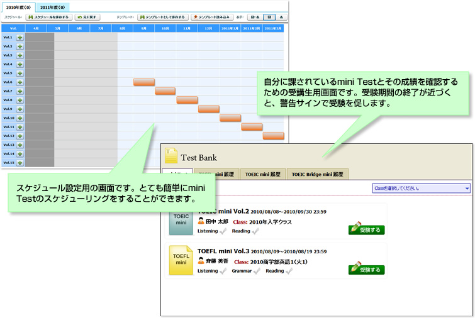This screenshot has width=475, height=318.
Task: Switch to the 2011年度(0) tab
Action: click(53, 8)
